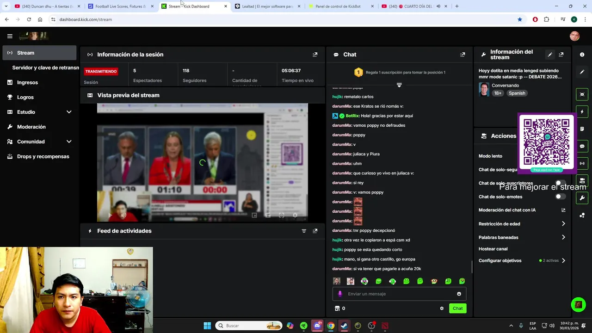Image resolution: width=592 pixels, height=333 pixels.
Task: Click the BotRix username in chat
Action: coord(352,116)
